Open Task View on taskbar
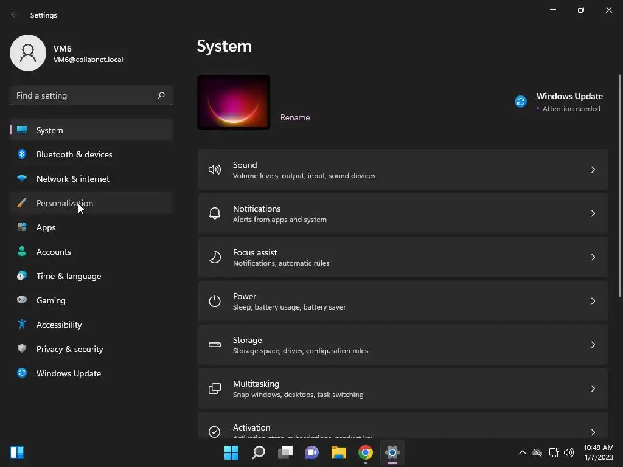Screen dimensions: 623x467 285,452
